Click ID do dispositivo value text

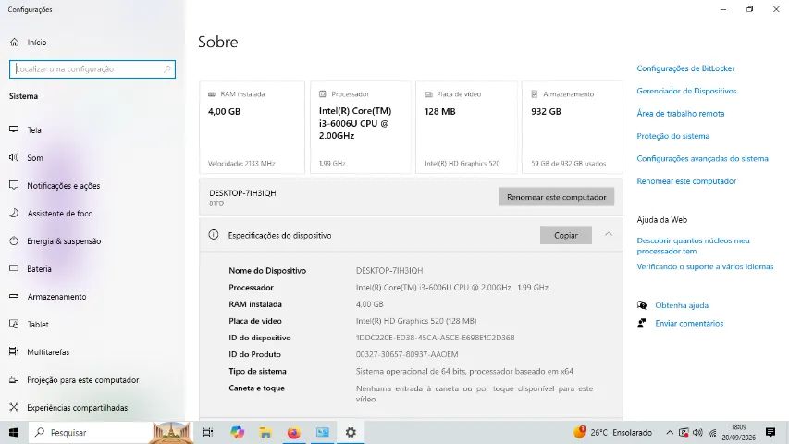(436, 338)
